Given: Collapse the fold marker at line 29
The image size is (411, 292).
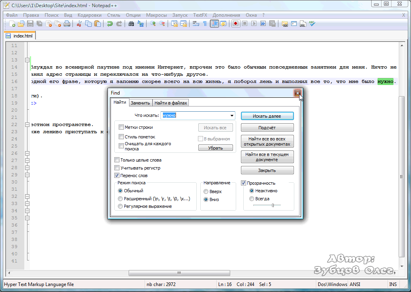Looking at the screenshot, I should (x=27, y=175).
